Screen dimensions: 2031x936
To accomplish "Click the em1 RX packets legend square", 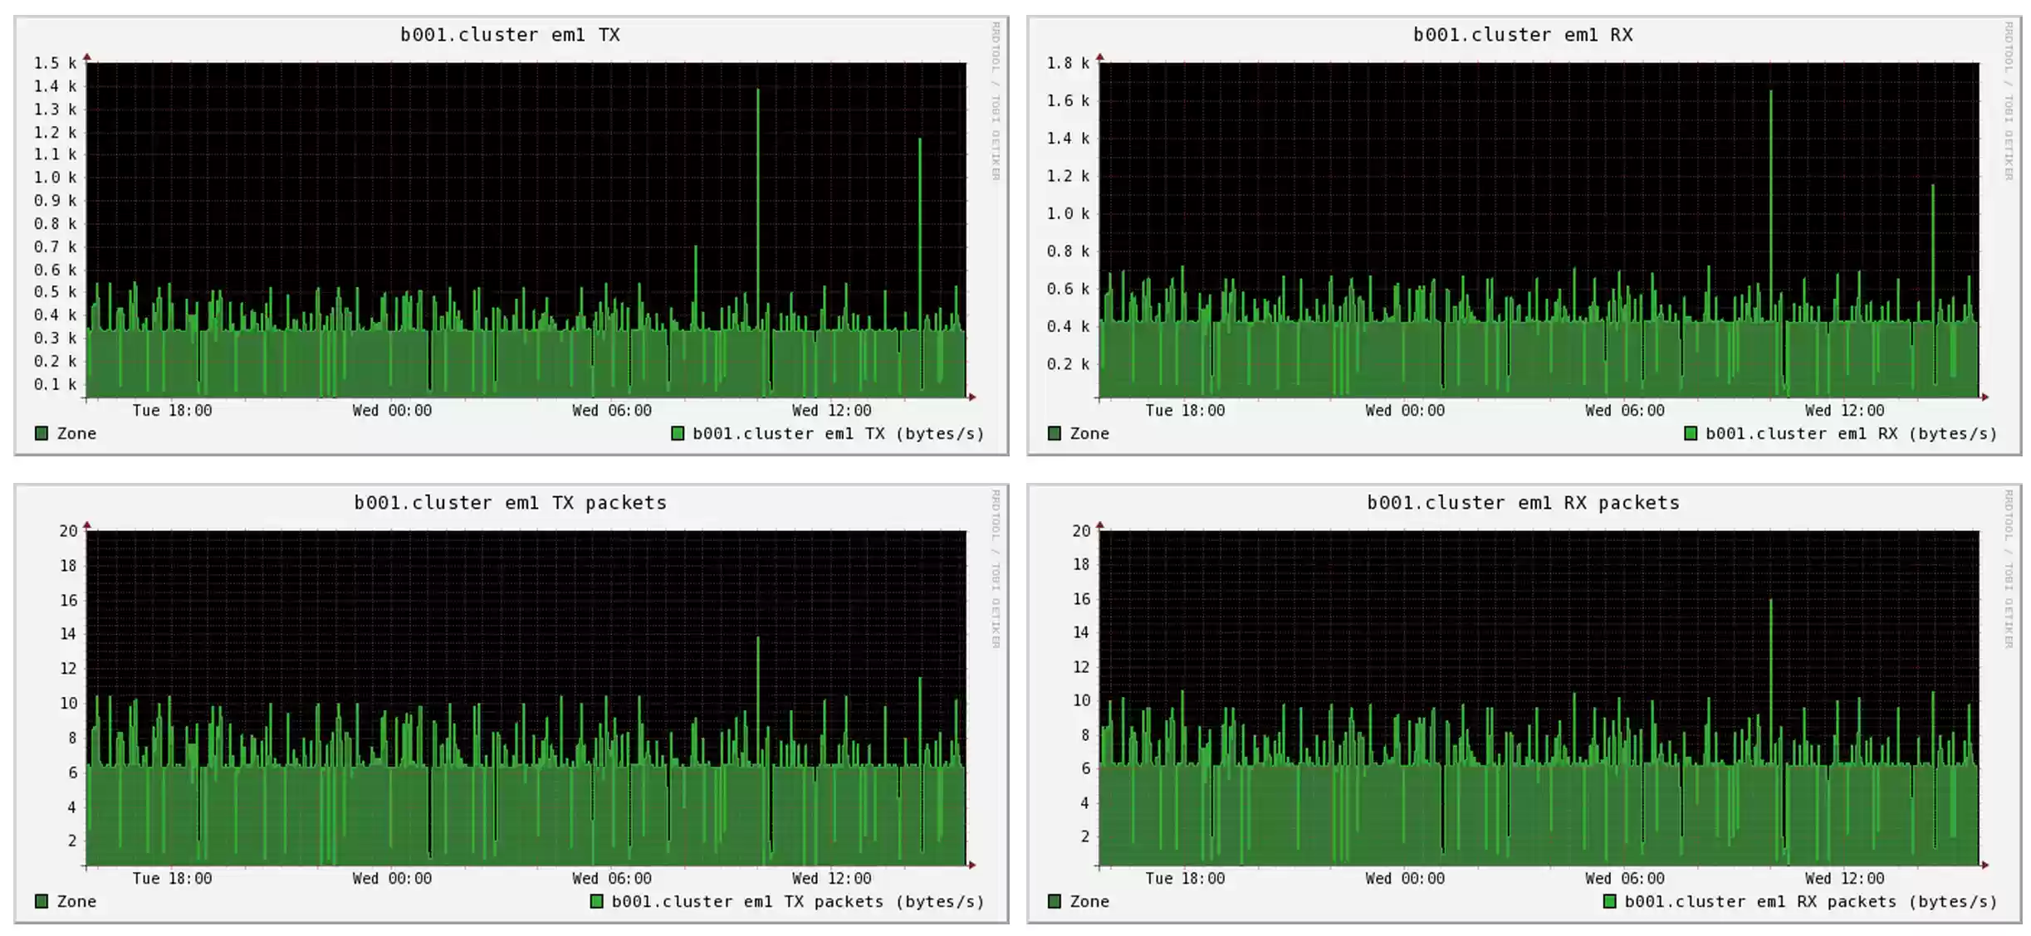I will [x=1608, y=901].
